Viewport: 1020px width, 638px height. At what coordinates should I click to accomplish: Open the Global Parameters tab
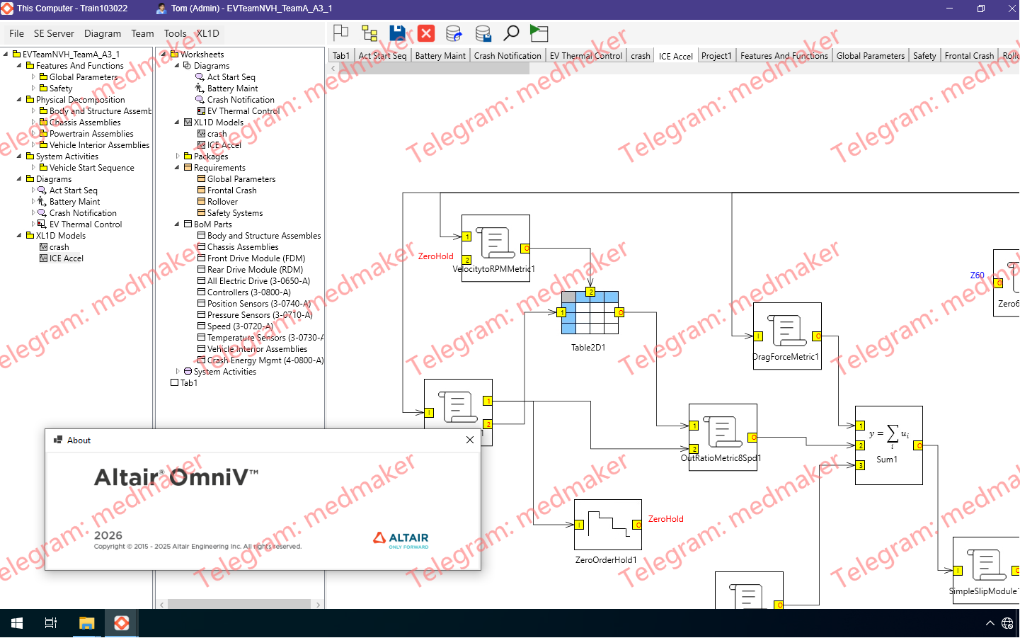[x=870, y=56]
